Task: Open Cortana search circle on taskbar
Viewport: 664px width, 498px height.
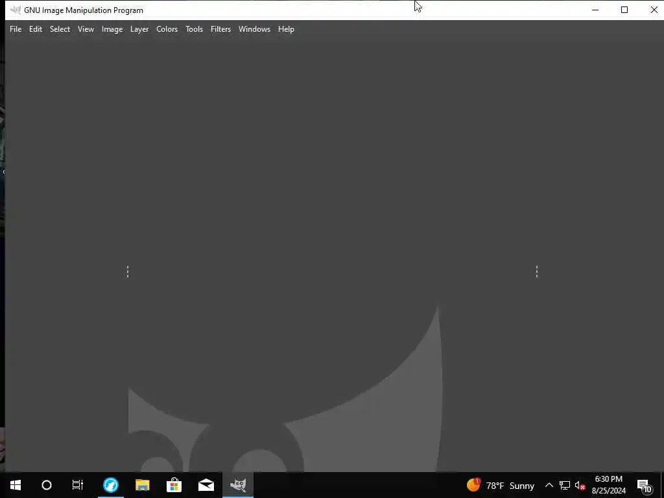Action: click(x=47, y=485)
